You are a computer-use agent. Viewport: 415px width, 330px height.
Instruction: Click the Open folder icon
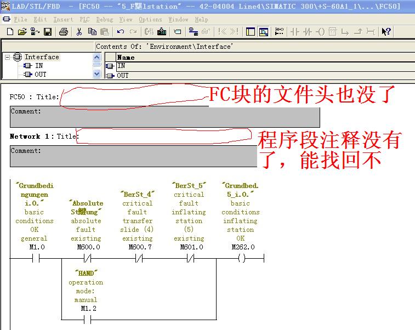click(x=22, y=32)
